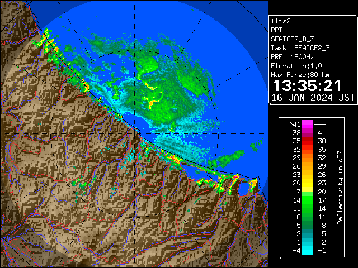Click the cyan -4 to -1 legend swatch

[308, 250]
